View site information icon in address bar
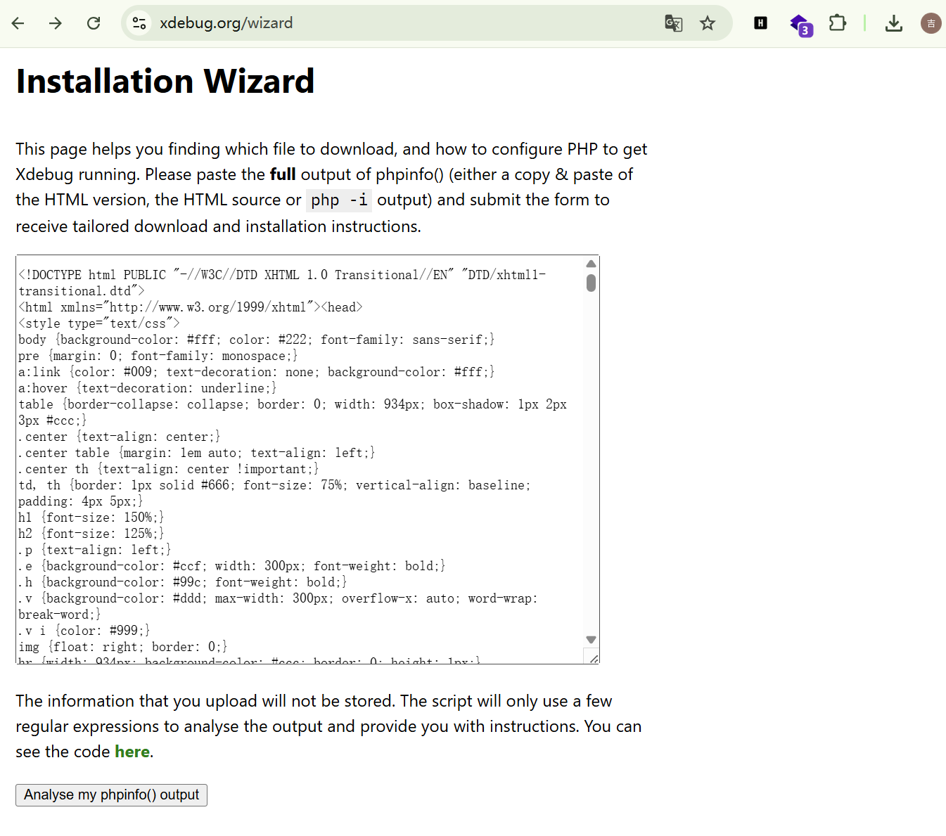Screen dimensions: 946x836 pos(139,23)
